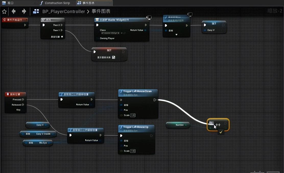Click exec input pin of the lower get-mouse-position node
This screenshot has width=284, height=173.
coord(70,135)
